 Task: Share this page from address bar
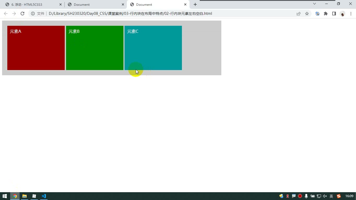(299, 14)
